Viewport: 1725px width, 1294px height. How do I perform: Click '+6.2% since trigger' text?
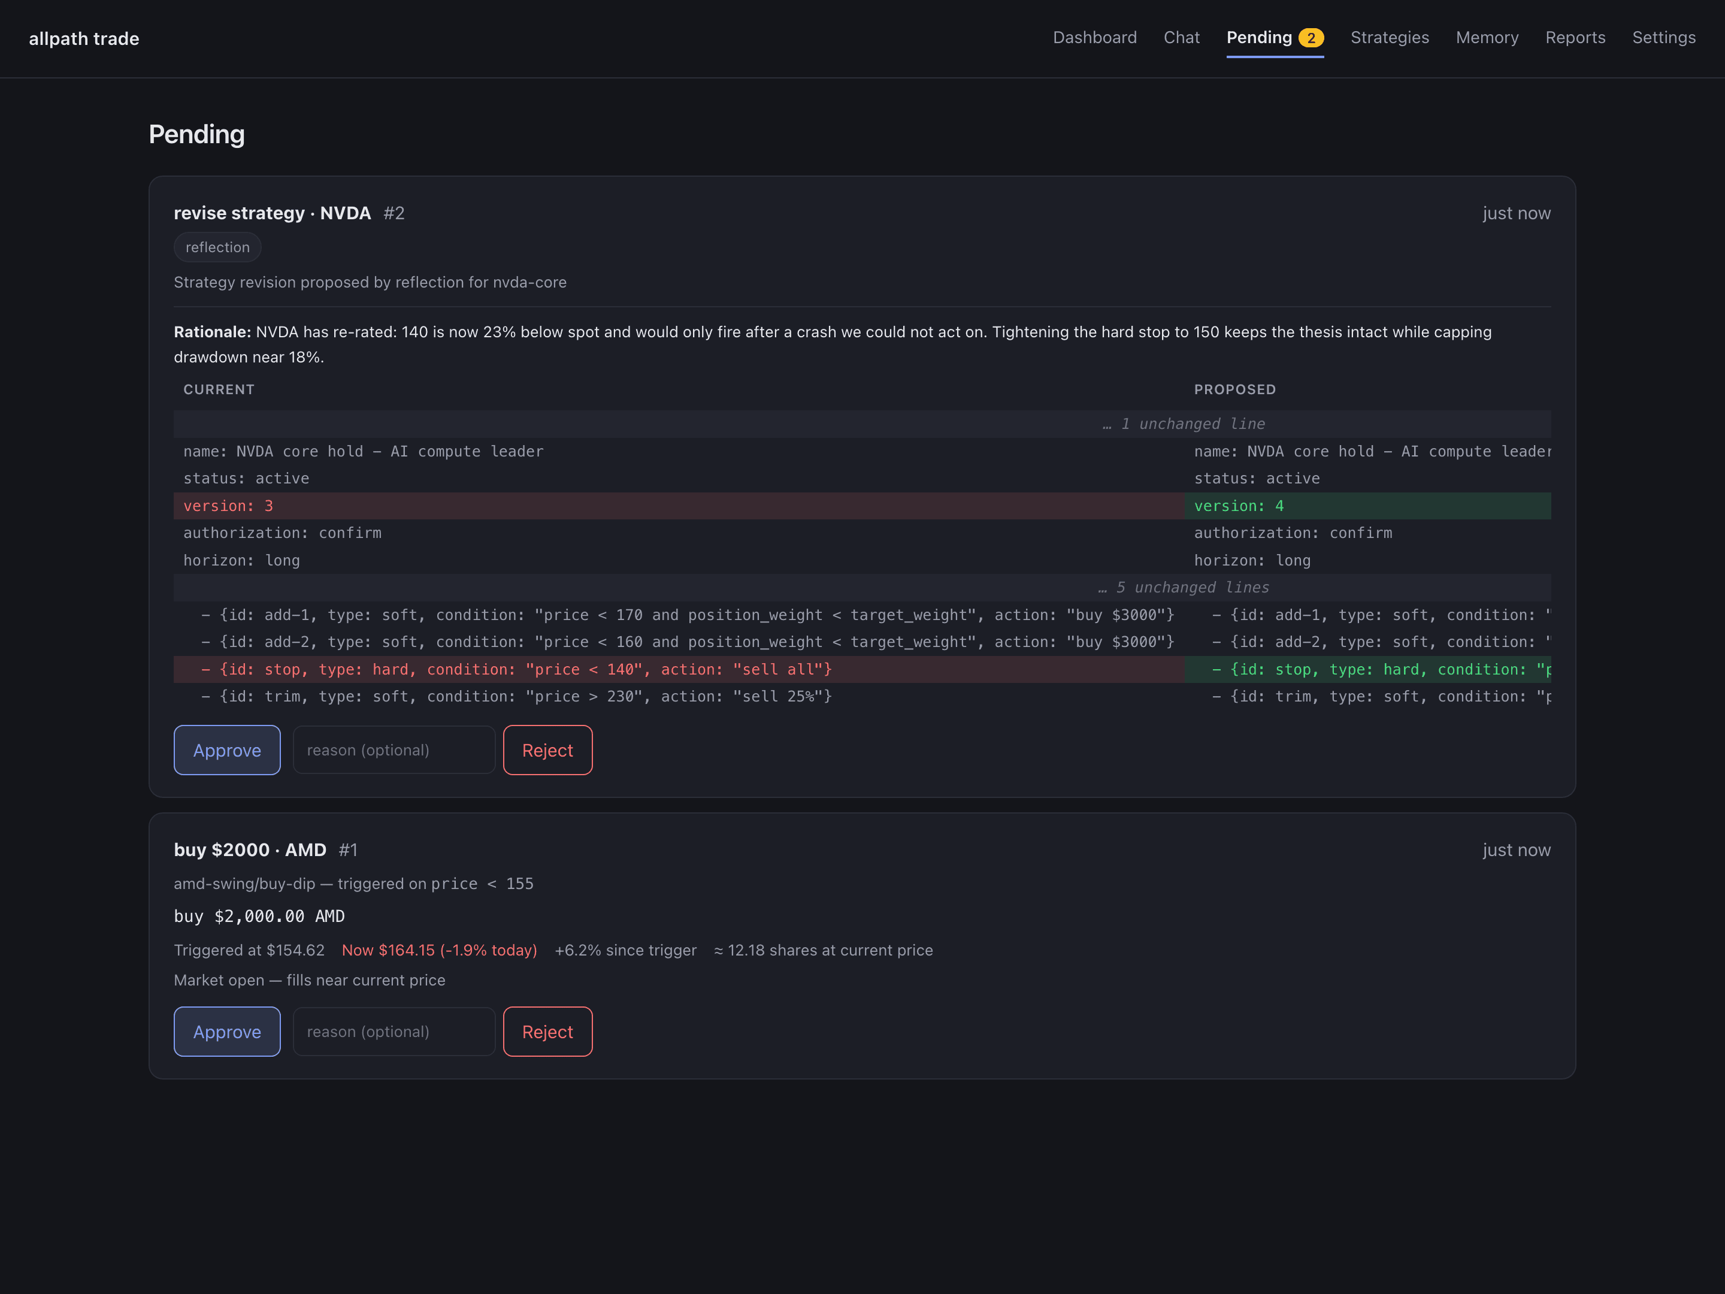(x=625, y=950)
